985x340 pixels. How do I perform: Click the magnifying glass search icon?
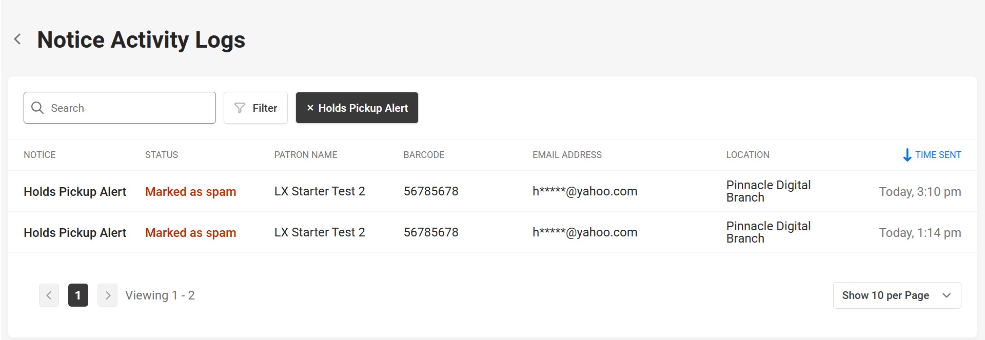click(37, 108)
